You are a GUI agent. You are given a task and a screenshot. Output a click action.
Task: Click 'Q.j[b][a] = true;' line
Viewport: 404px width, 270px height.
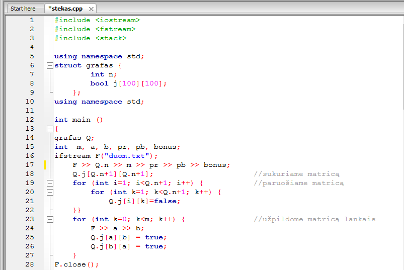(129, 246)
